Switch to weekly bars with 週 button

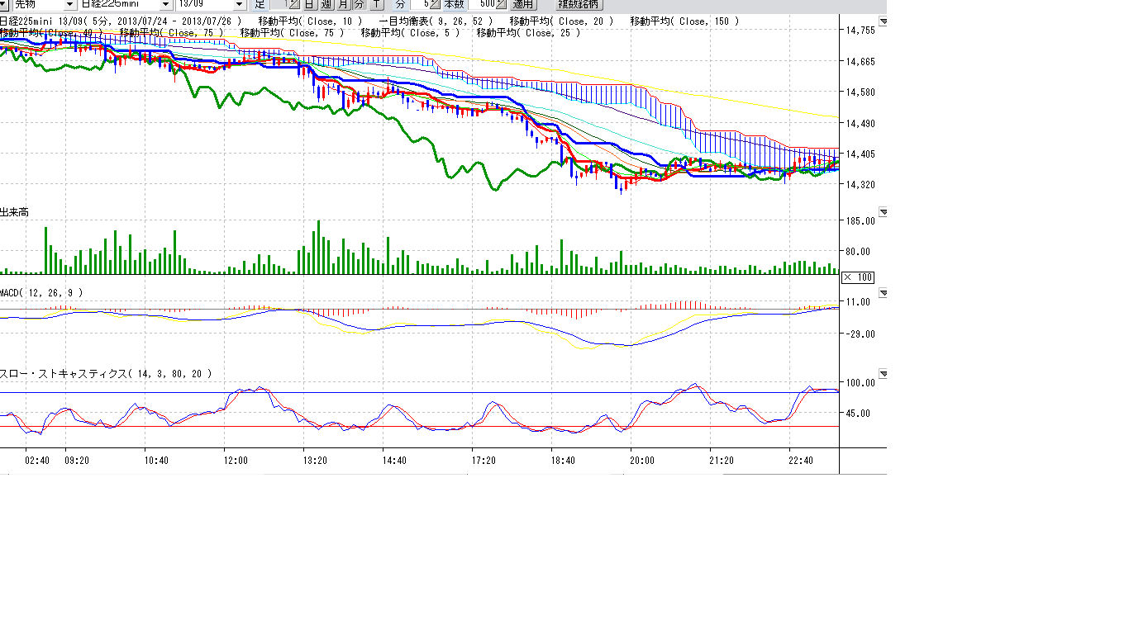coord(326,4)
